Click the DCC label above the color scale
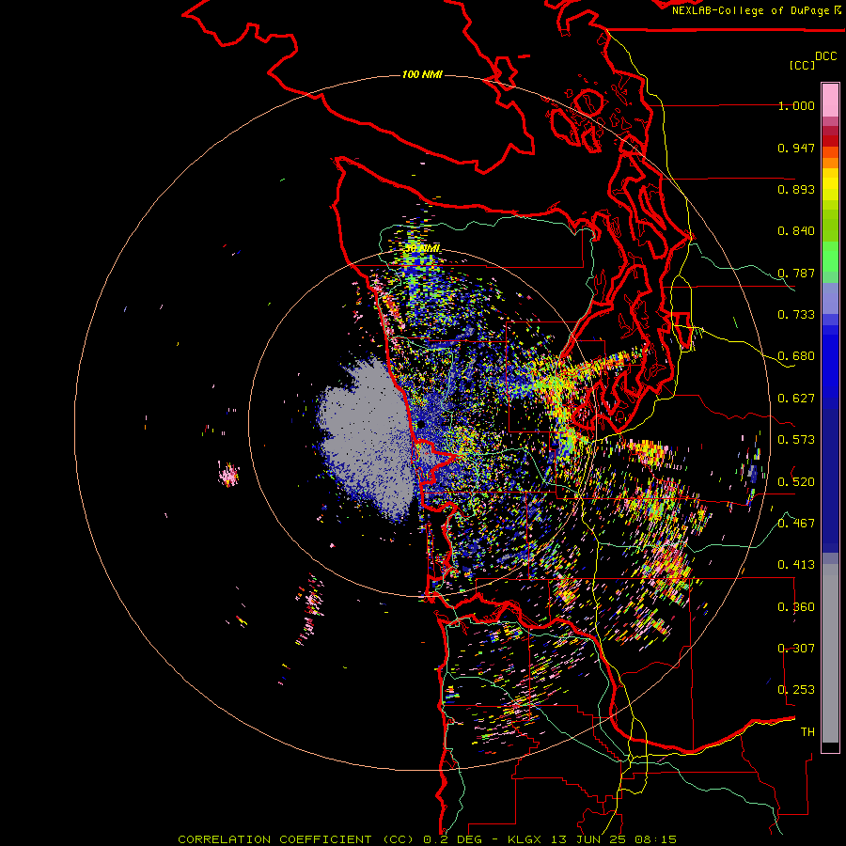Screen dimensions: 846x846 [x=825, y=56]
